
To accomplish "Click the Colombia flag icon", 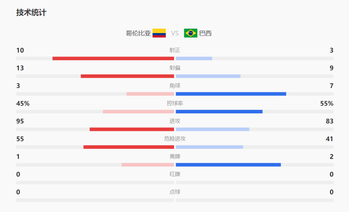I will tap(159, 33).
